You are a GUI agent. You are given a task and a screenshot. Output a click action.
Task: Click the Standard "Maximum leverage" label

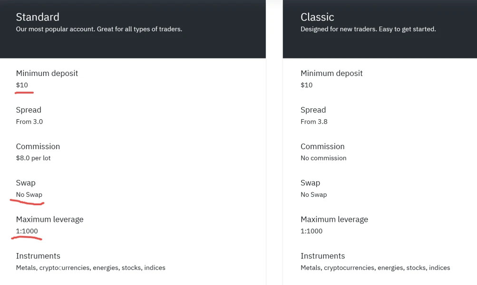49,219
